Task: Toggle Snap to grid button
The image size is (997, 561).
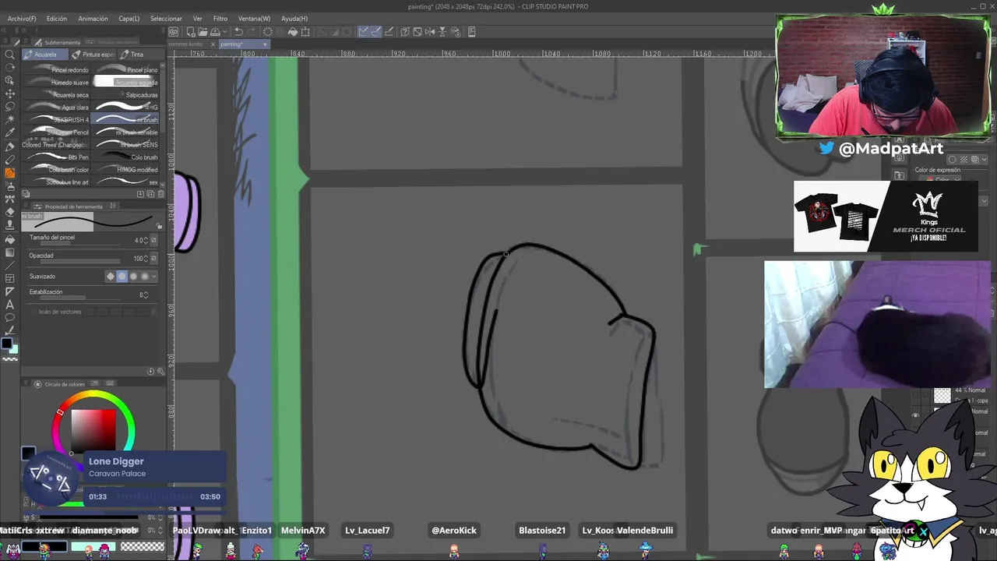Action: click(388, 32)
